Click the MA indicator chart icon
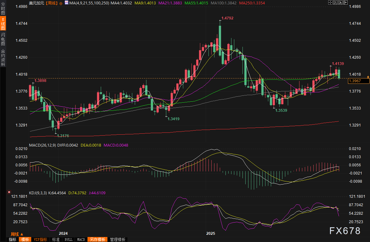The image size is (370, 242). [x=67, y=3]
